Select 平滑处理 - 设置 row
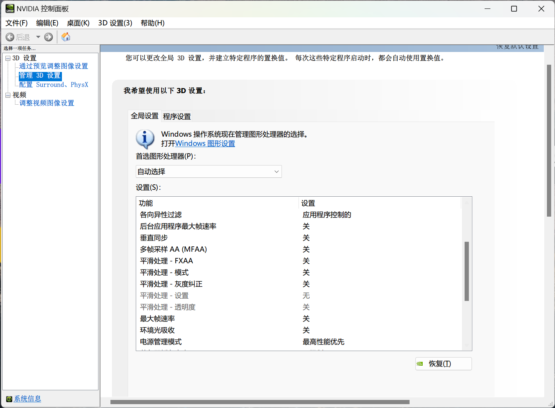This screenshot has width=555, height=408. pyautogui.click(x=298, y=296)
